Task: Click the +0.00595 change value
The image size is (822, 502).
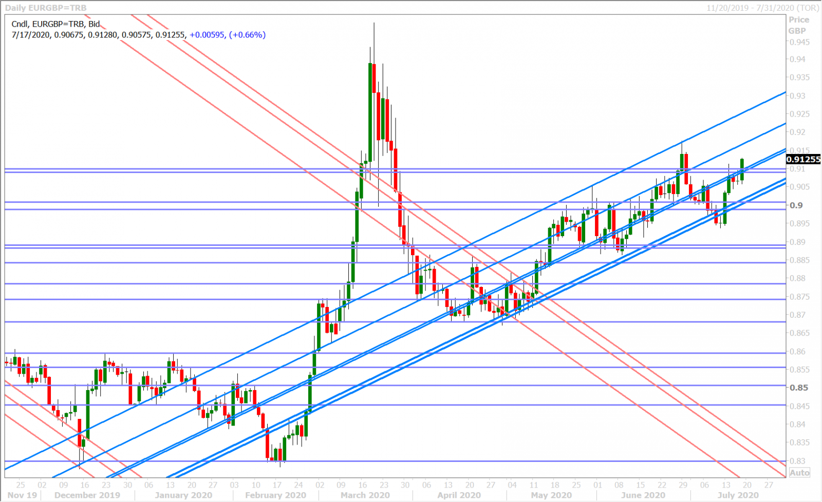Action: pyautogui.click(x=207, y=35)
